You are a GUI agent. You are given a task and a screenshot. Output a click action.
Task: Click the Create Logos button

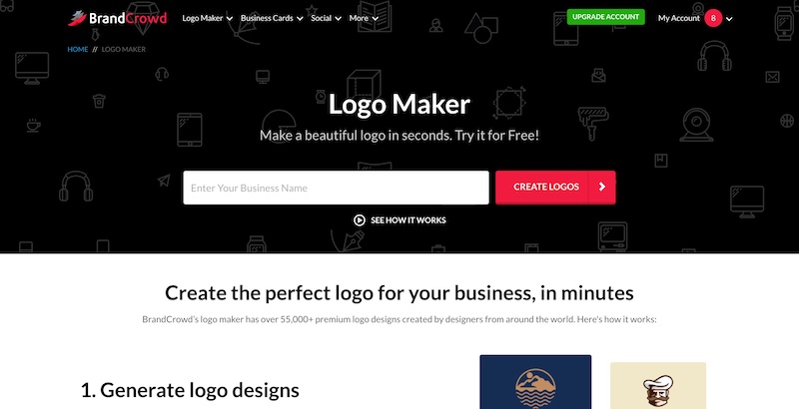point(555,188)
